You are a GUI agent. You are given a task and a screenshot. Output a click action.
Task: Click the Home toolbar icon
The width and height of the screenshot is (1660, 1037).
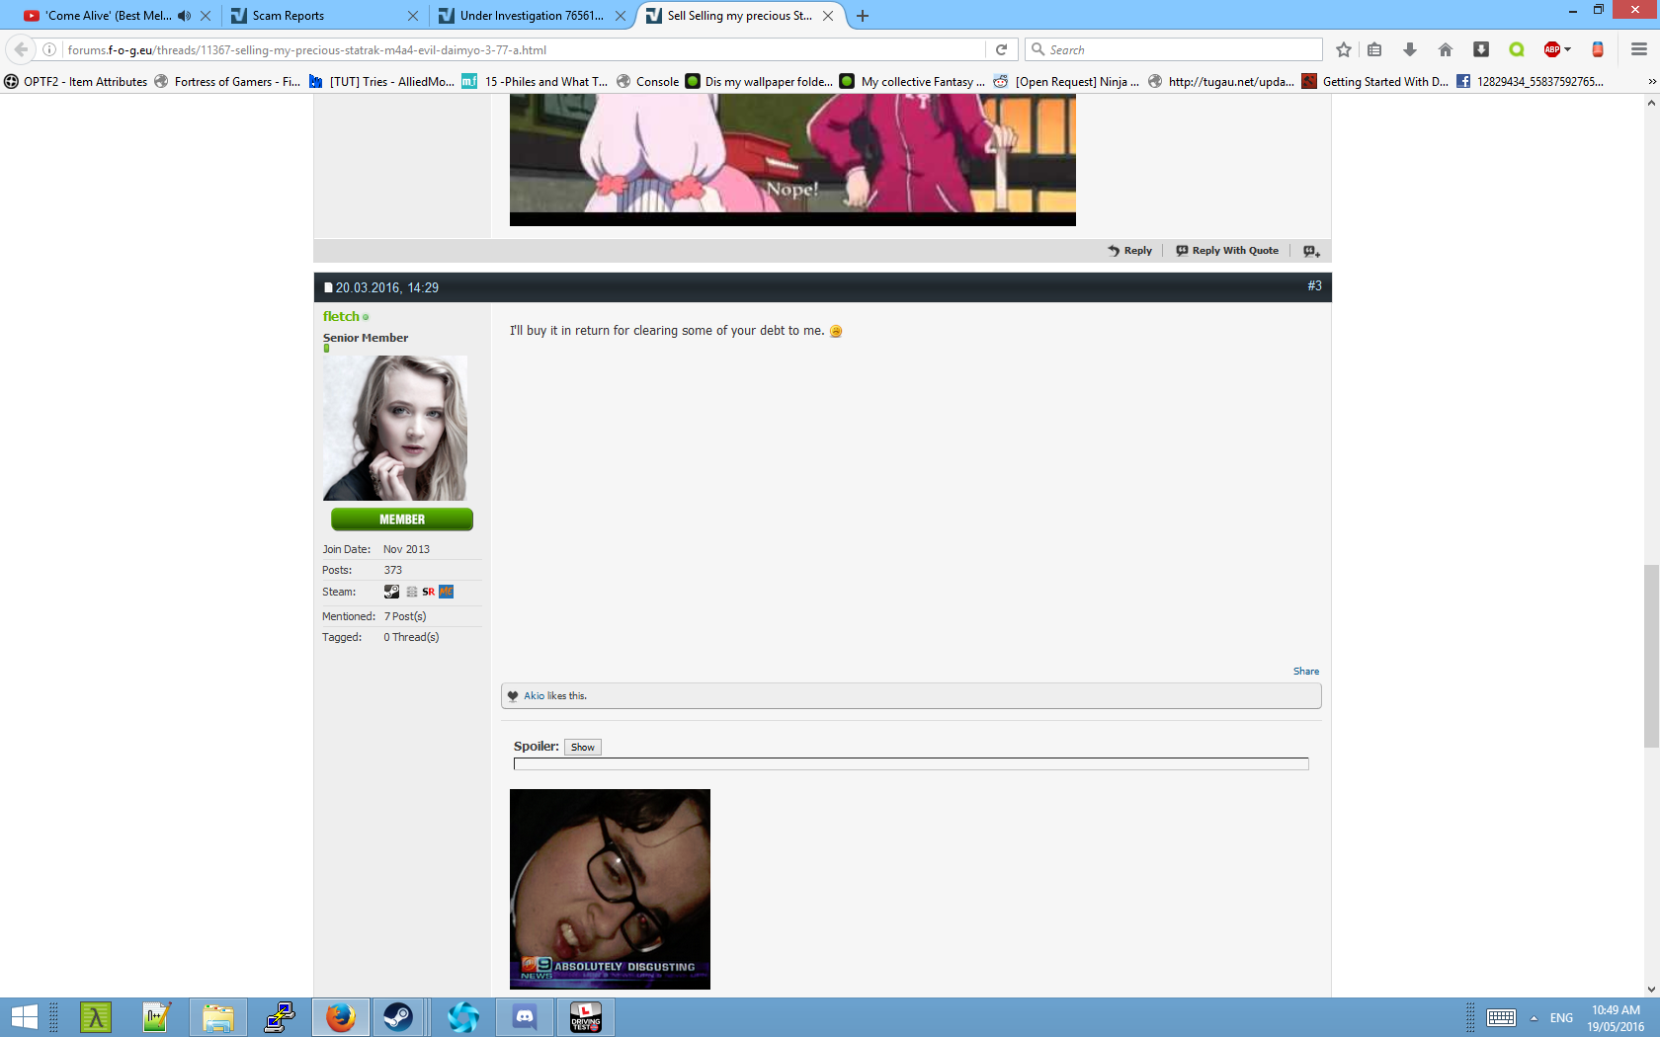[x=1445, y=49]
